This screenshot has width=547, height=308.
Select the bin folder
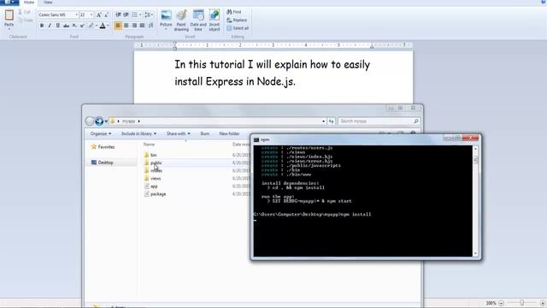(x=150, y=155)
